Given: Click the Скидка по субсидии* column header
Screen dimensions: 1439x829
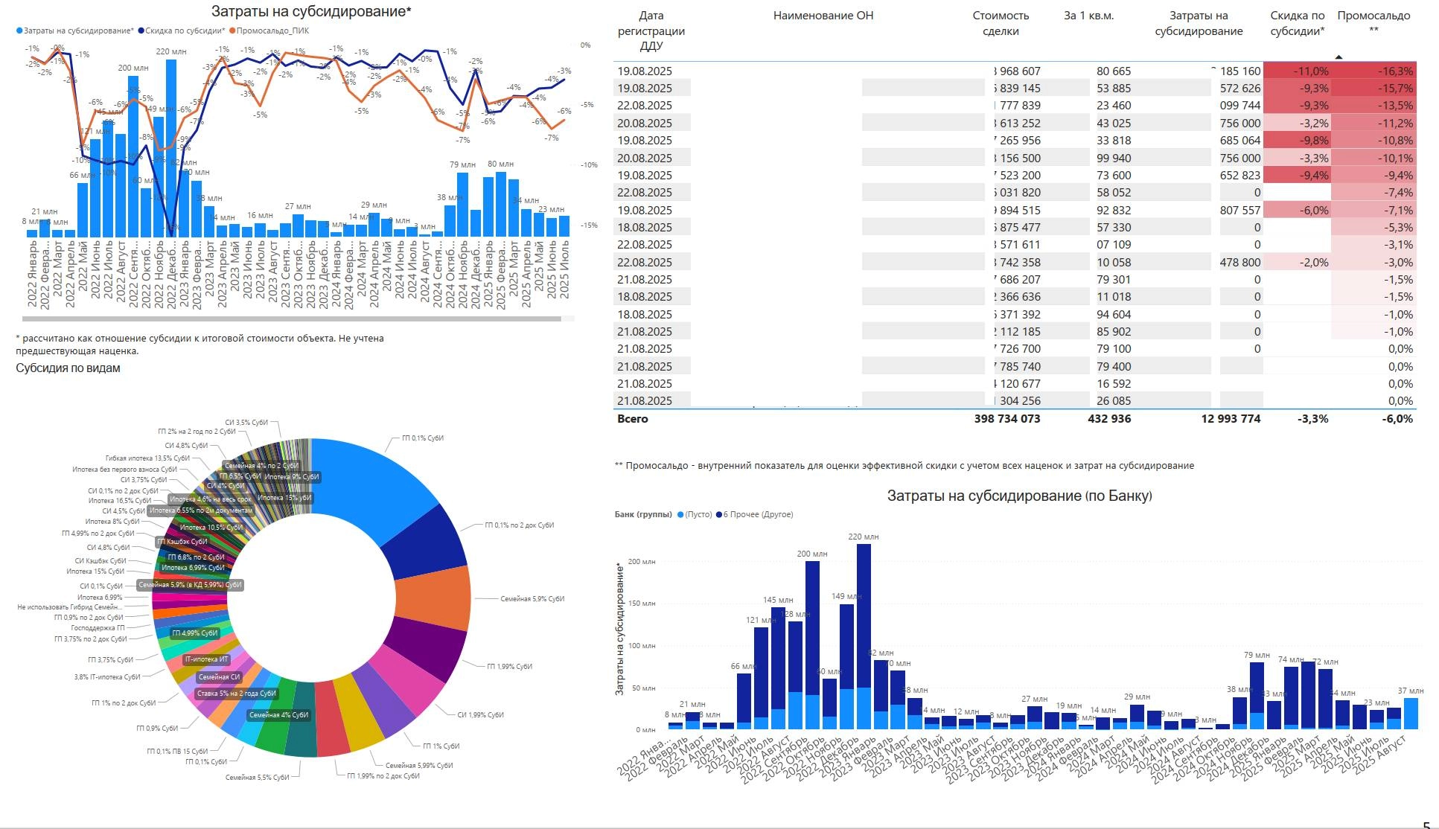Looking at the screenshot, I should (1297, 23).
